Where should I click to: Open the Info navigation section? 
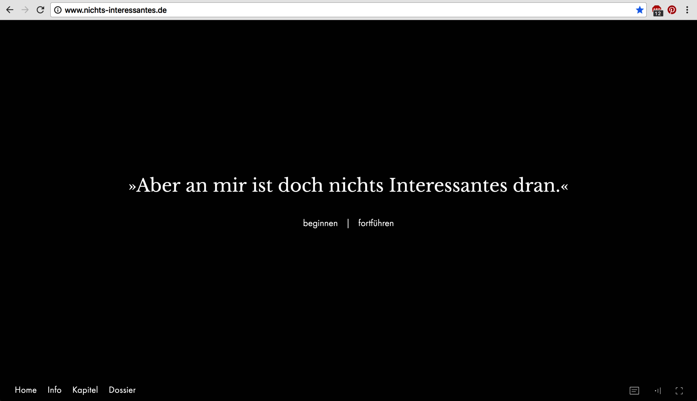point(54,390)
